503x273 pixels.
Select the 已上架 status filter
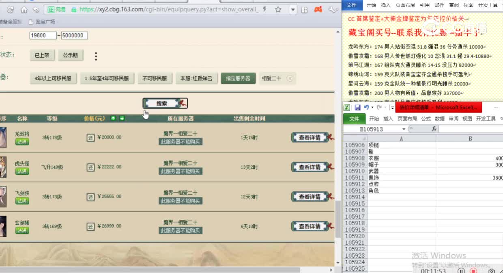click(42, 55)
